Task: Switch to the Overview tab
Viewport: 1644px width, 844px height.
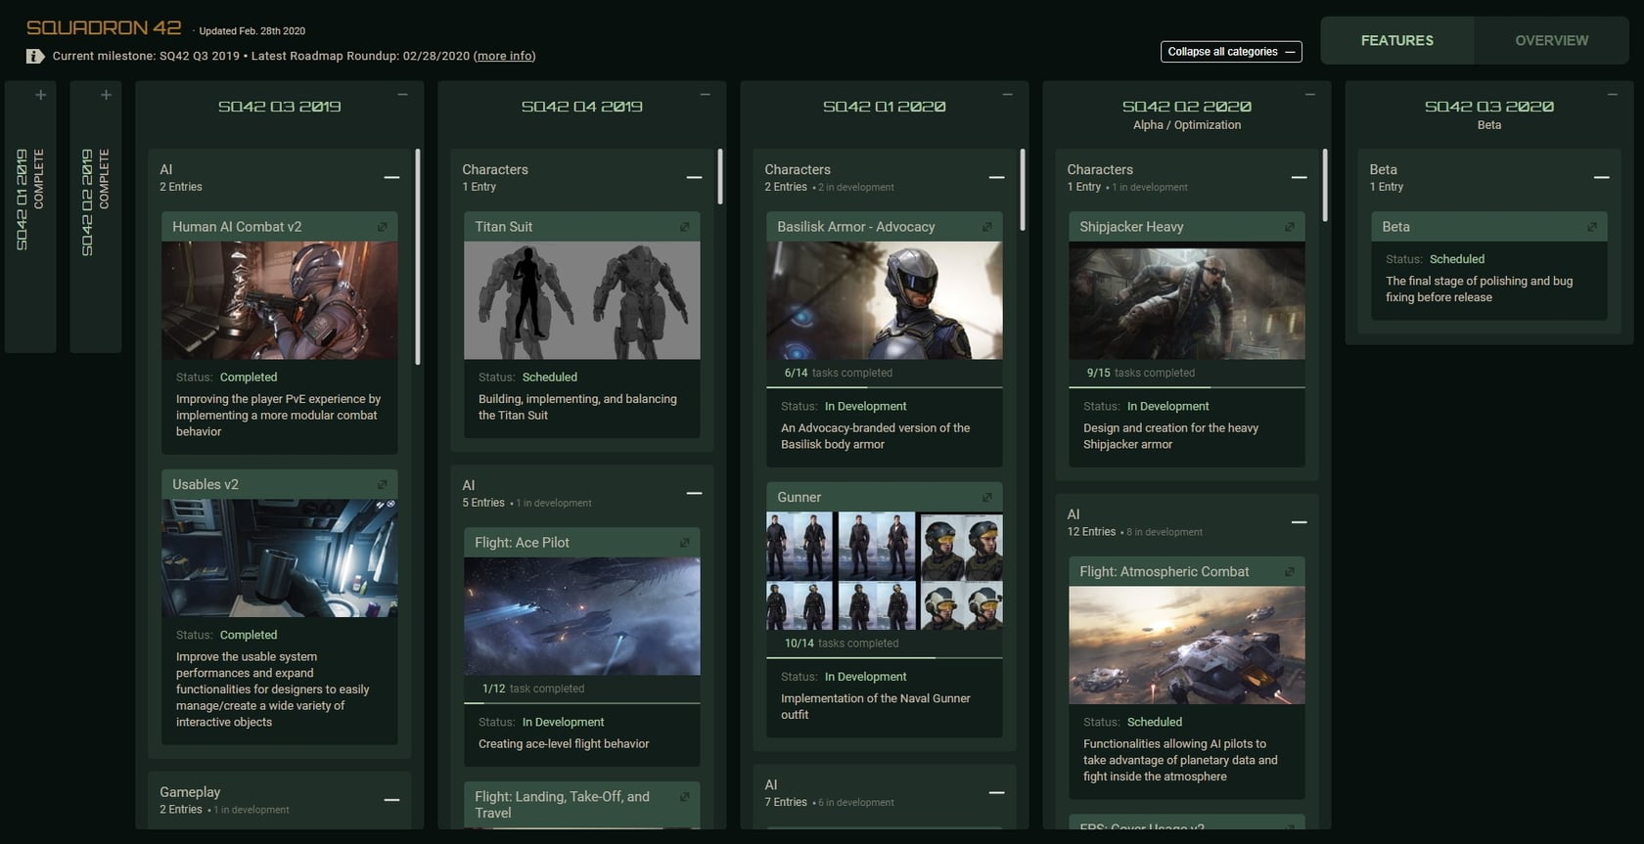Action: [1551, 40]
